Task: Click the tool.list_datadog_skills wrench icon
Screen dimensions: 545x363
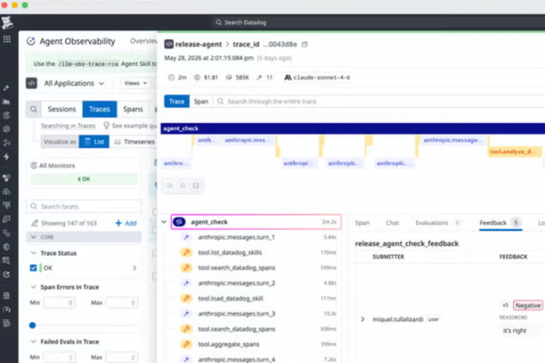Action: tap(186, 252)
